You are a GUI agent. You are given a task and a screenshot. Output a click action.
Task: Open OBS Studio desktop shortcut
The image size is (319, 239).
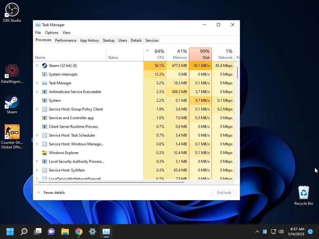coord(12,12)
